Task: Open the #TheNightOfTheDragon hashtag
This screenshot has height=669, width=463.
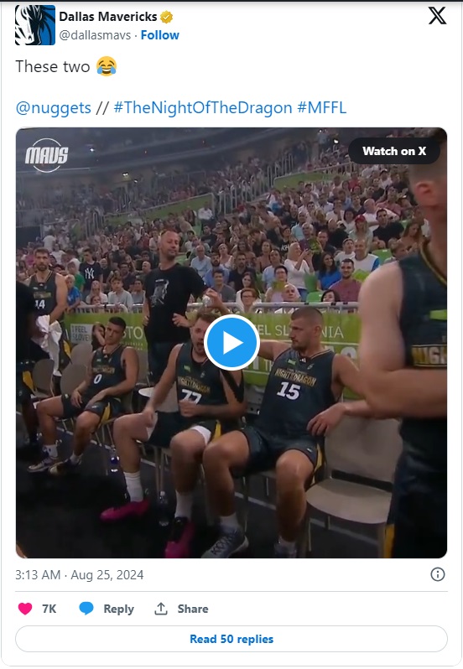Action: [x=203, y=107]
